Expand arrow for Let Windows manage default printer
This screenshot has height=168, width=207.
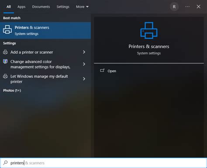pyautogui.click(x=84, y=79)
